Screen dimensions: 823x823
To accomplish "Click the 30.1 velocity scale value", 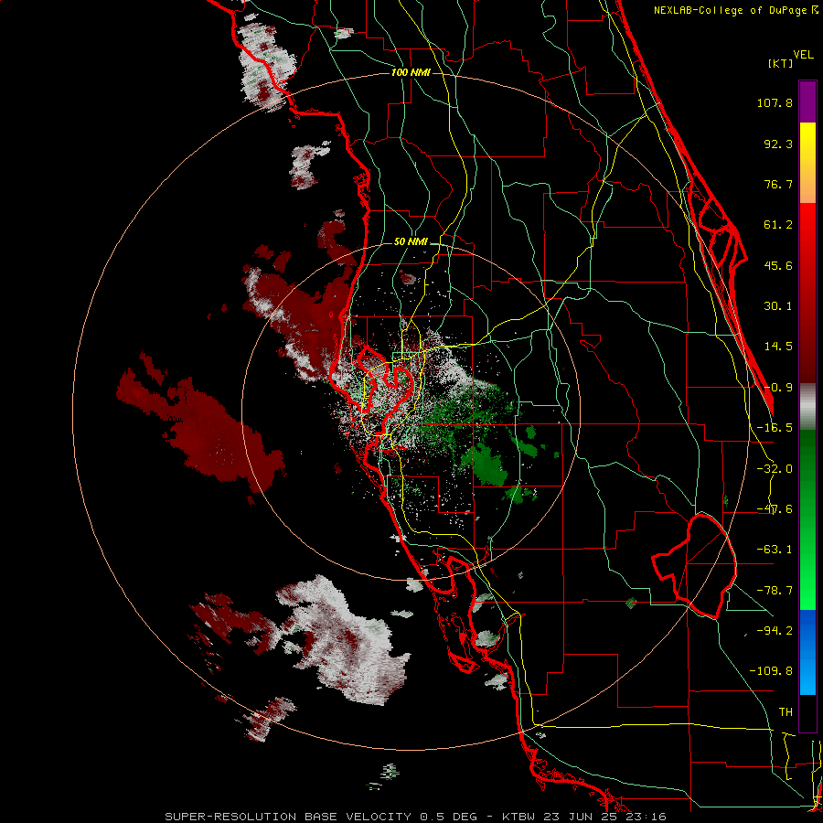I will 778,306.
